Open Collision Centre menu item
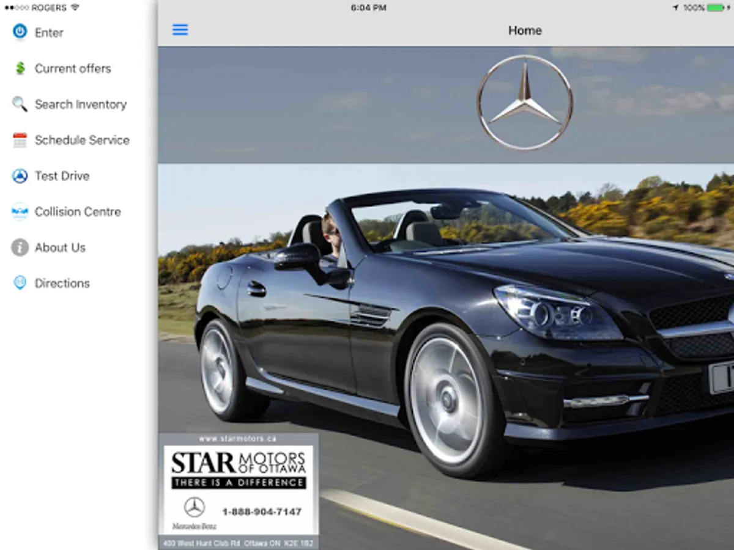This screenshot has height=550, width=734. pos(78,211)
